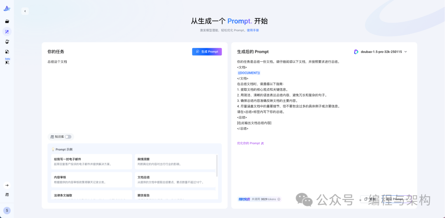
Task: Click the 生成后的 Prompt heading
Action: (x=253, y=52)
